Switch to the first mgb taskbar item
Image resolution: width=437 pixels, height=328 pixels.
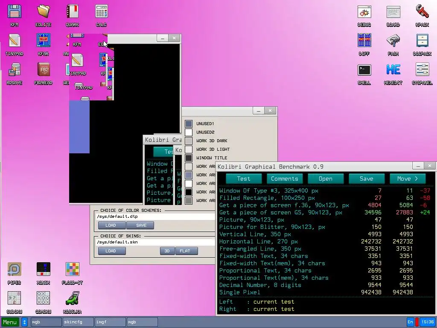click(46, 322)
